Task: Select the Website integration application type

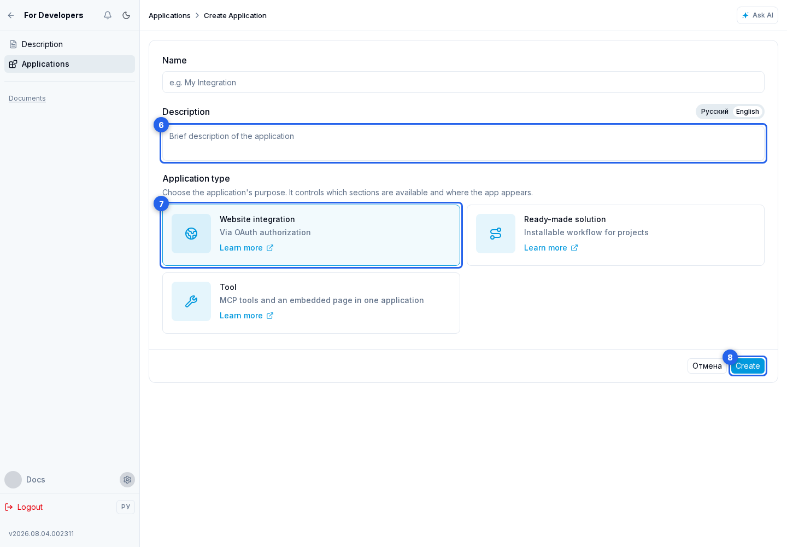Action: tap(311, 235)
